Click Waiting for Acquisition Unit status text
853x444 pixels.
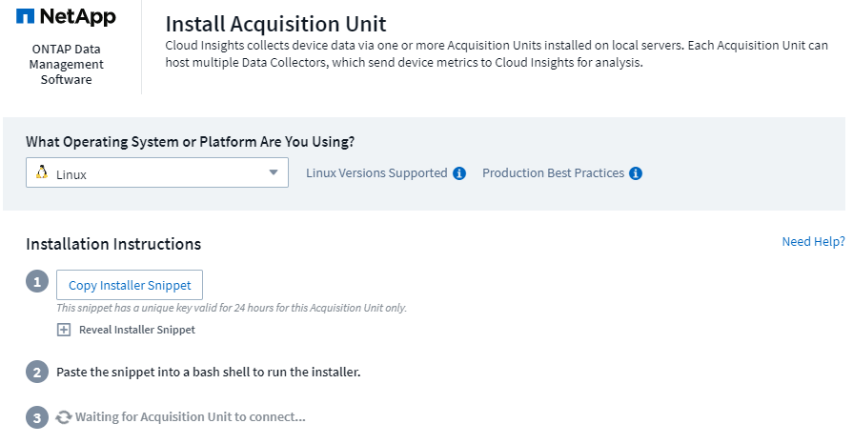click(x=191, y=417)
